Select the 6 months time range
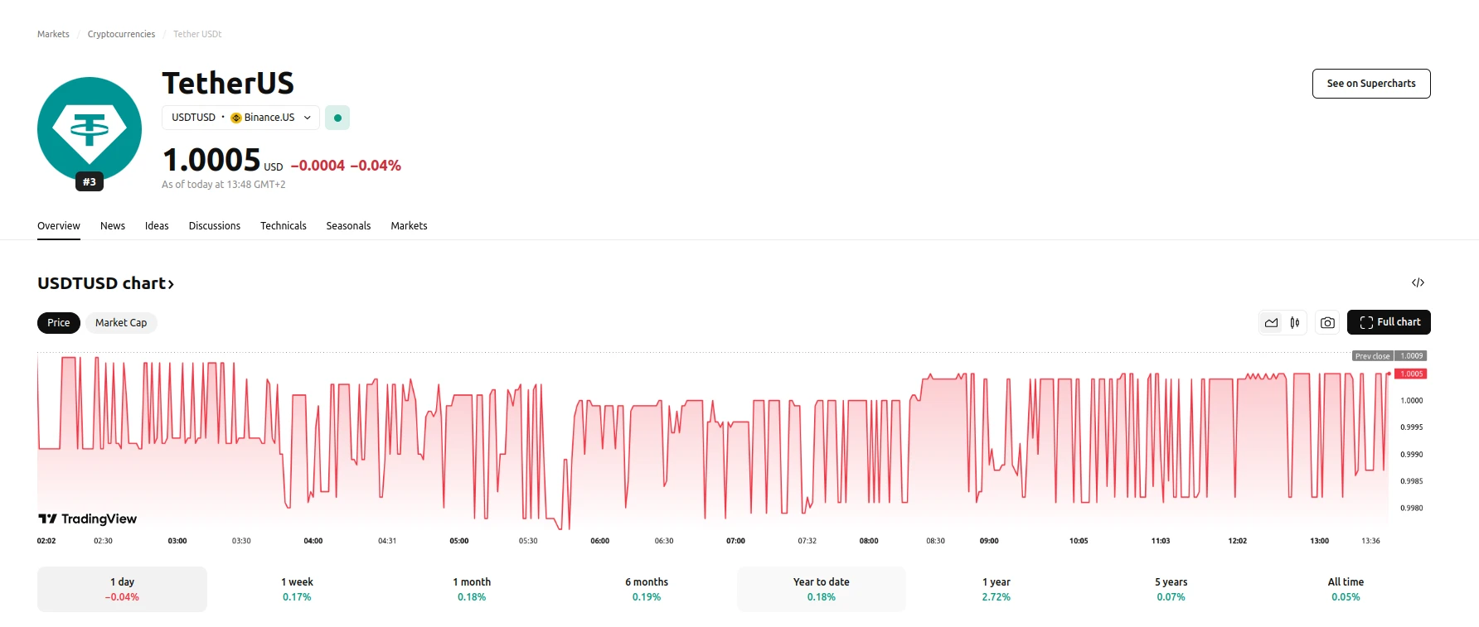This screenshot has height=627, width=1479. (647, 589)
